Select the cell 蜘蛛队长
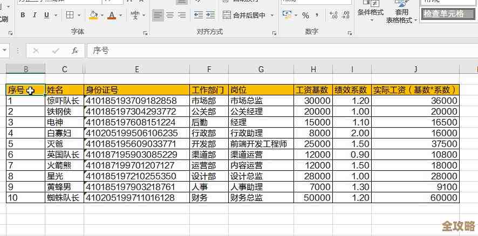This screenshot has height=236, width=478. [65, 198]
